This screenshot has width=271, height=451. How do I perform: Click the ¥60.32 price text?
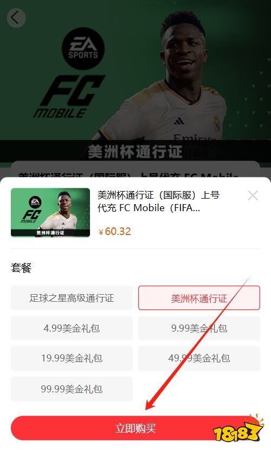pyautogui.click(x=115, y=232)
